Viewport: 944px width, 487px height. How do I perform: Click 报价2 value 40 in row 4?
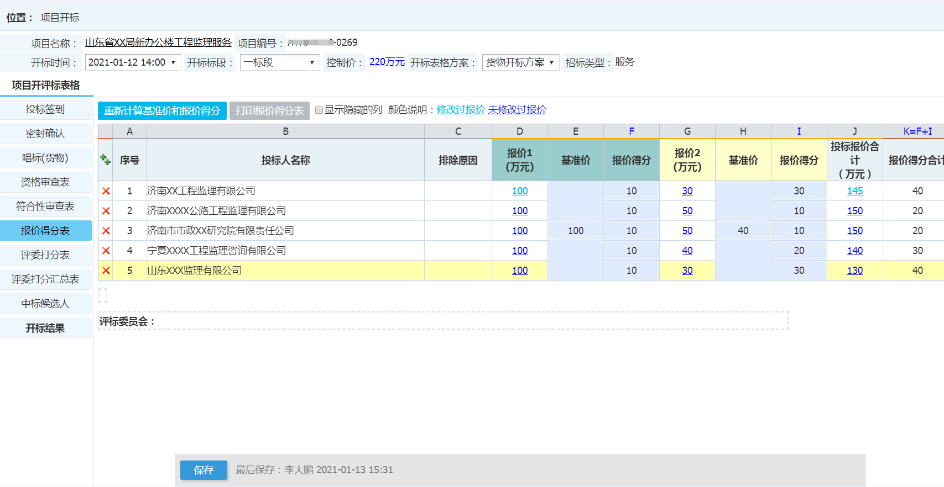pos(687,251)
